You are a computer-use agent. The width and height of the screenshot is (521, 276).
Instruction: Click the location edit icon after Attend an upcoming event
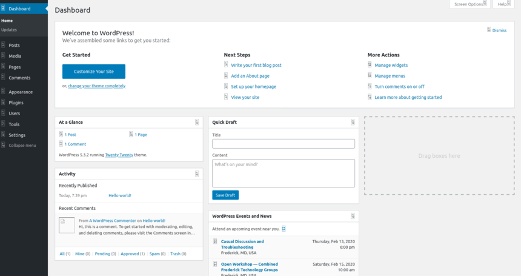coord(284,229)
